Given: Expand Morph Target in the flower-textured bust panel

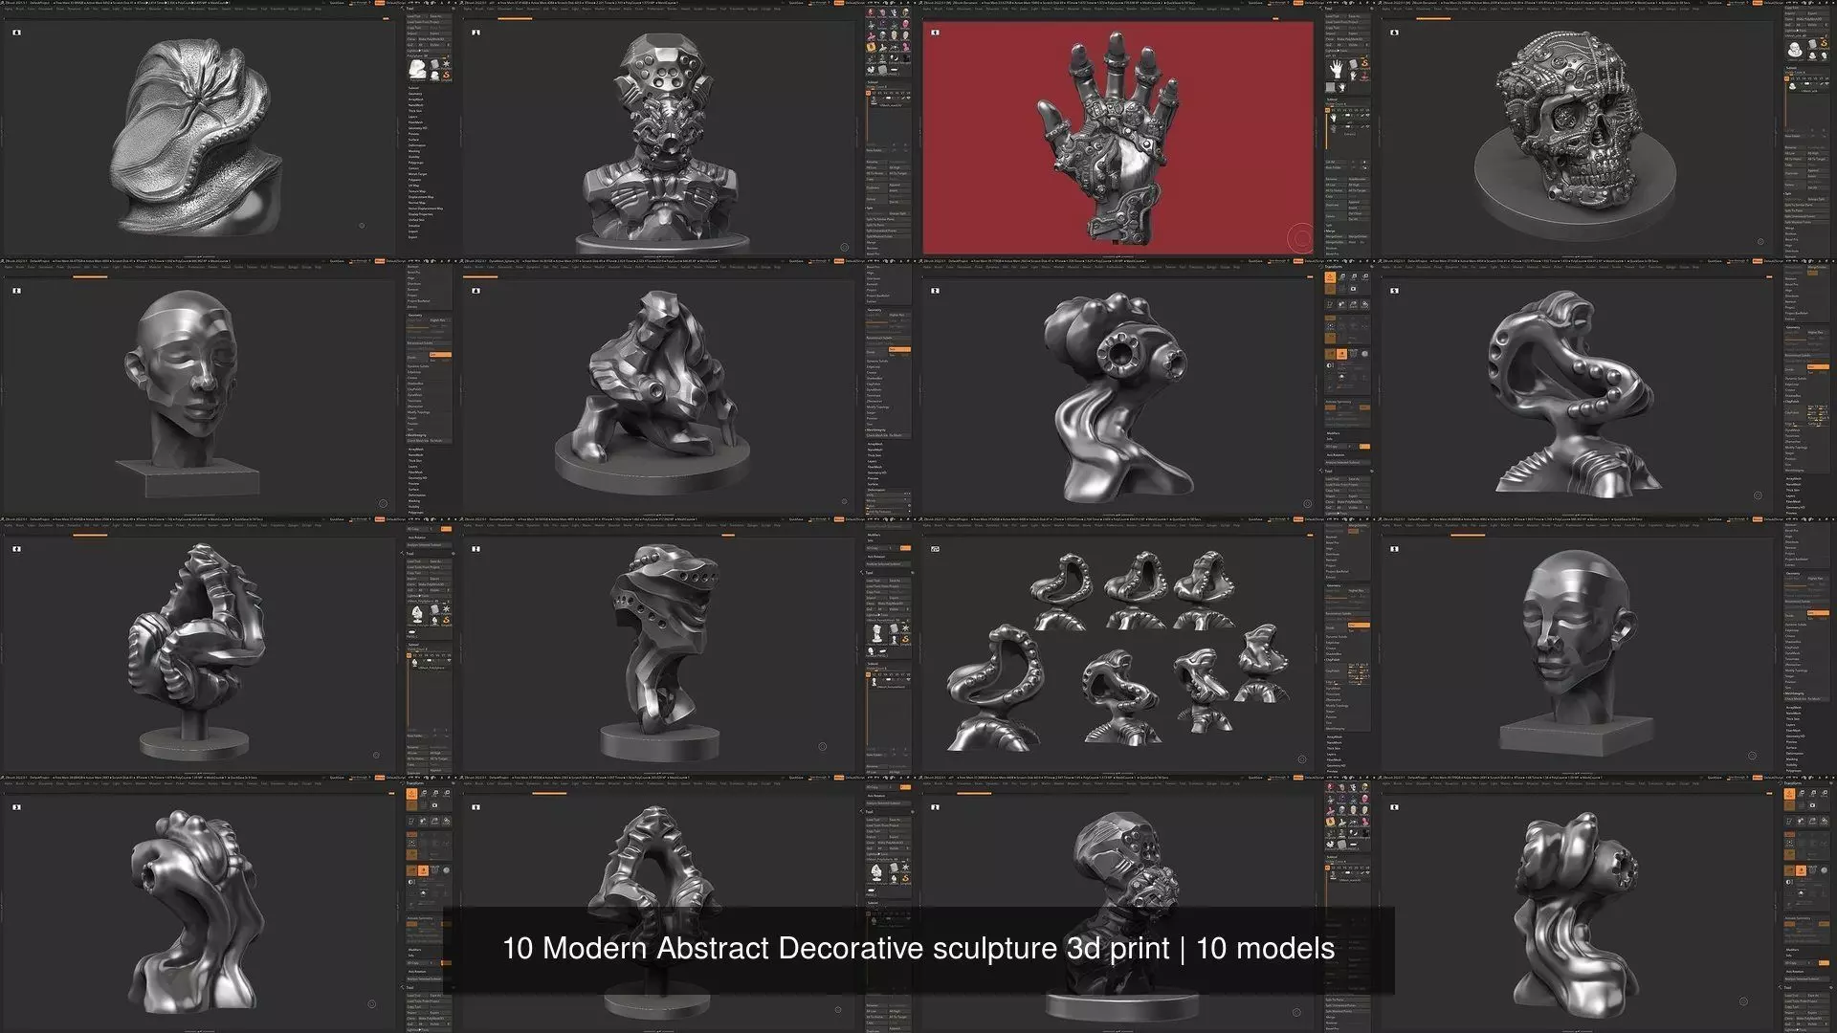Looking at the screenshot, I should (x=417, y=174).
